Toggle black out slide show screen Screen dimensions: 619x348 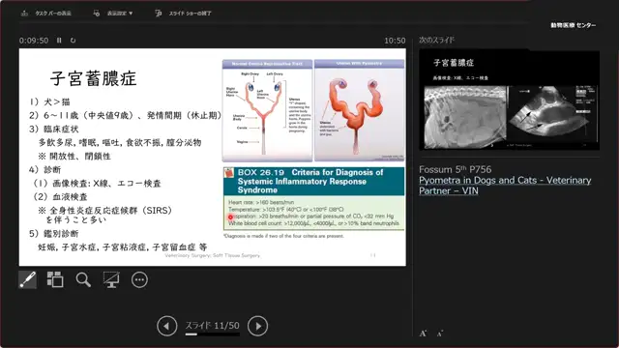coord(111,279)
